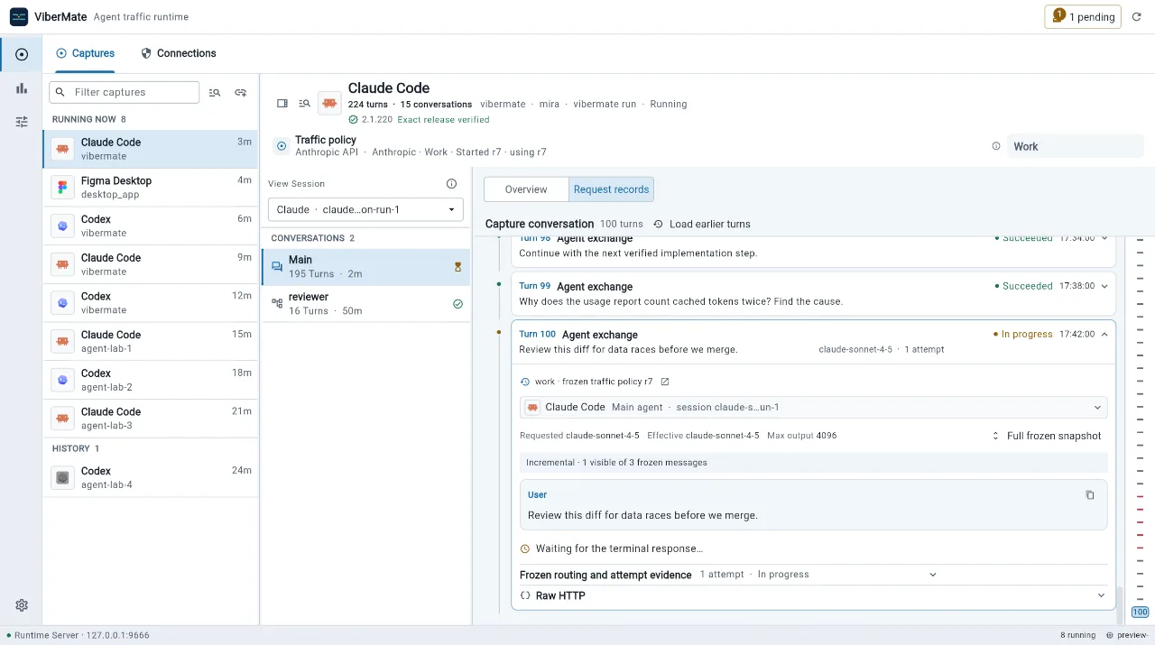Expand the Raw HTTP section

[x=813, y=595]
